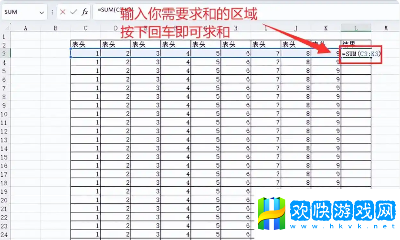This screenshot has height=240, width=400.
Task: Click cell H15 with value 6
Action: (x=236, y=157)
